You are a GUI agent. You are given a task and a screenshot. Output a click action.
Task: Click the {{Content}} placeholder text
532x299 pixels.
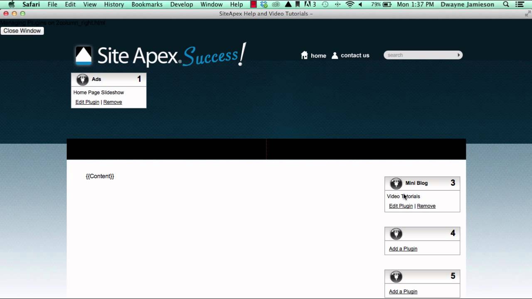click(100, 176)
